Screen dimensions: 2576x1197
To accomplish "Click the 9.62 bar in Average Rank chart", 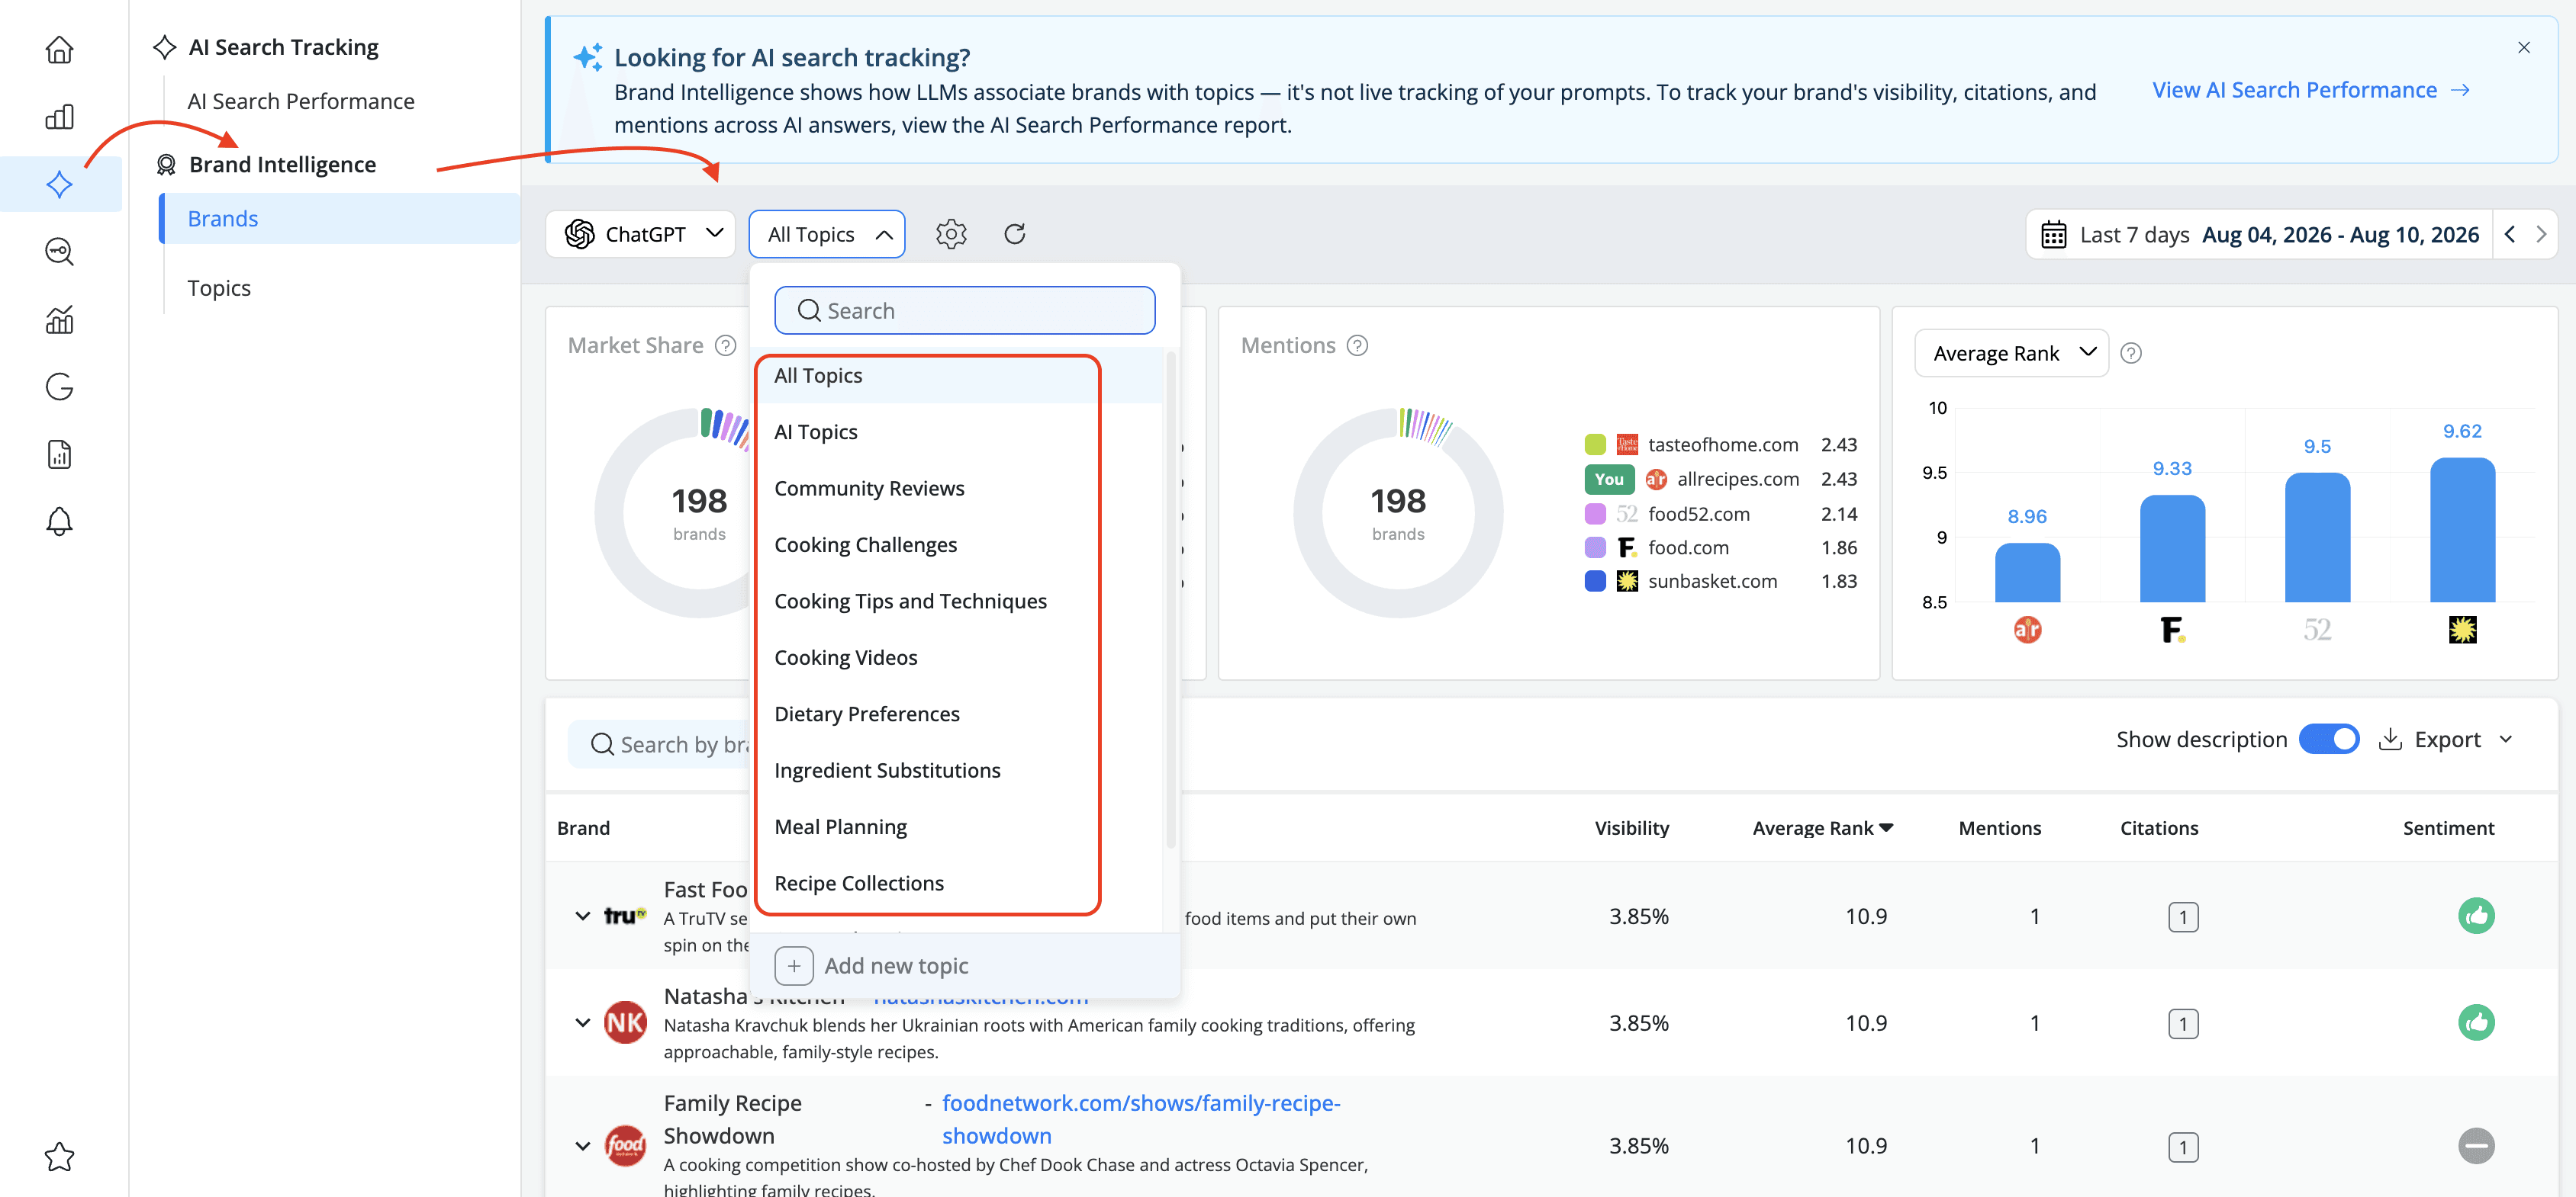I will click(x=2462, y=530).
